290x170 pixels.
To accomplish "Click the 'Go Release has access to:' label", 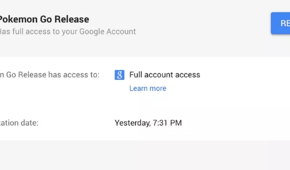I will [x=49, y=75].
